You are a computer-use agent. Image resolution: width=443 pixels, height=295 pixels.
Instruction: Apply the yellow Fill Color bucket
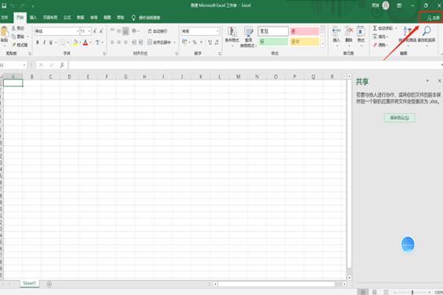(x=75, y=42)
